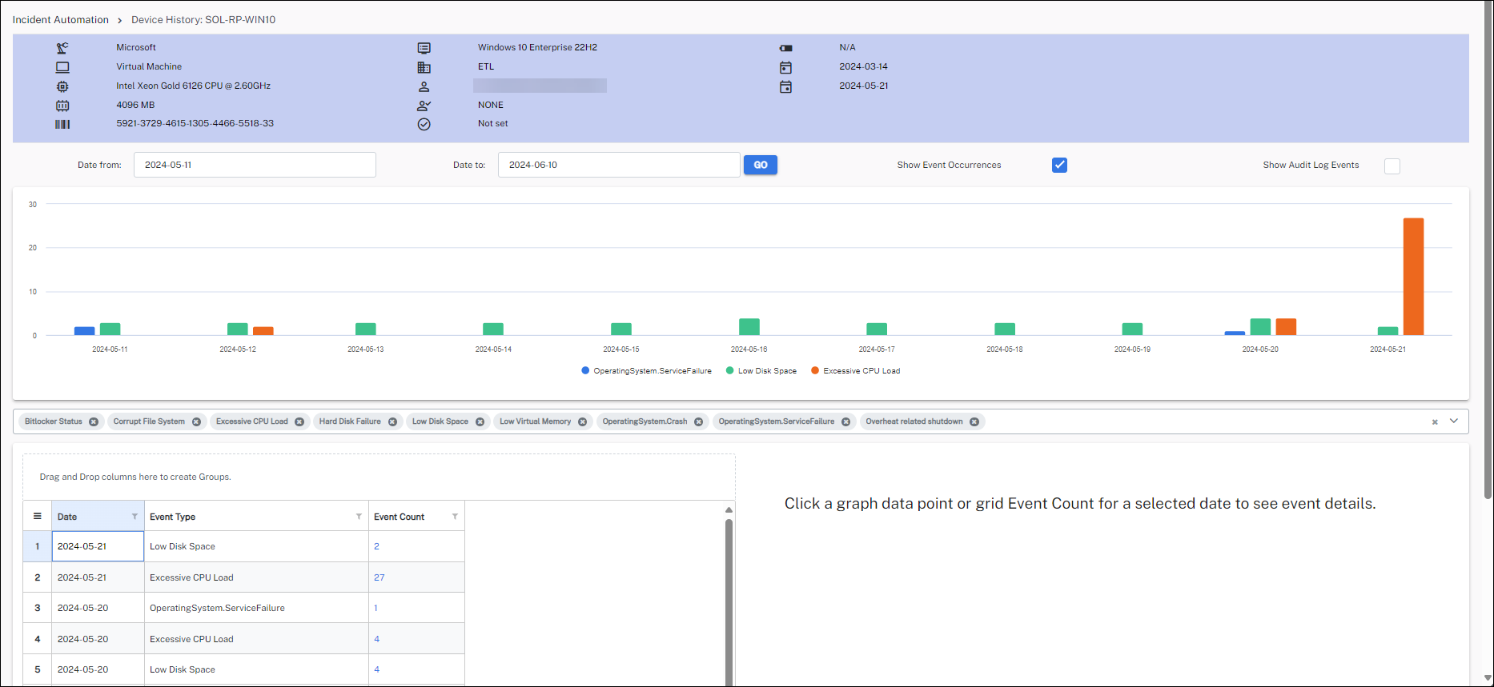
Task: Open the Event Count column filter
Action: [455, 517]
